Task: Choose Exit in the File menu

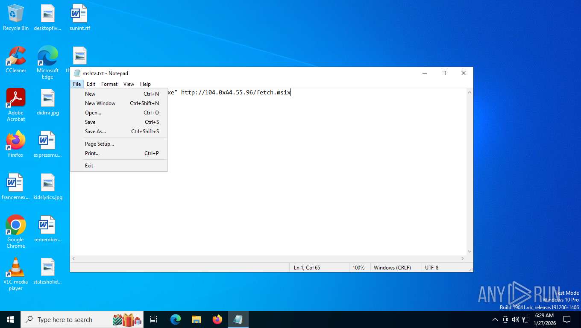Action: pos(119,166)
